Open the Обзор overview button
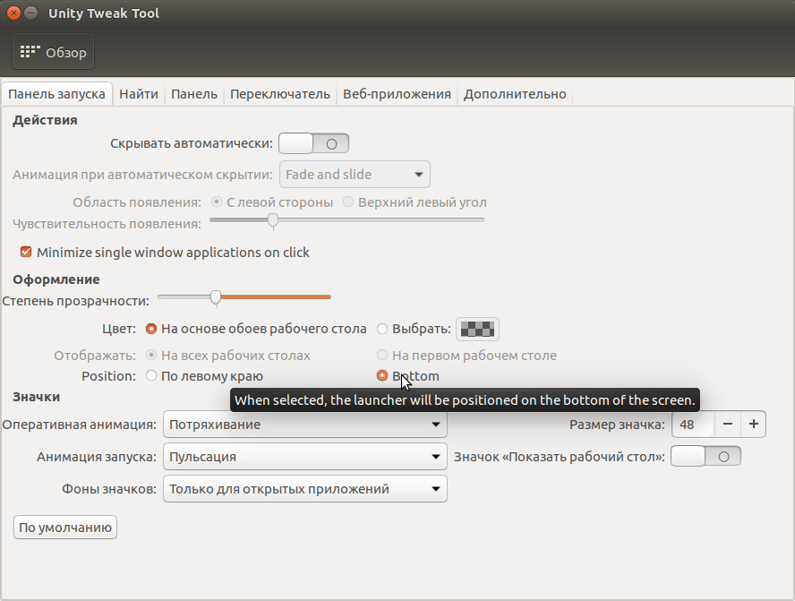Viewport: 795px width, 601px height. pos(53,52)
